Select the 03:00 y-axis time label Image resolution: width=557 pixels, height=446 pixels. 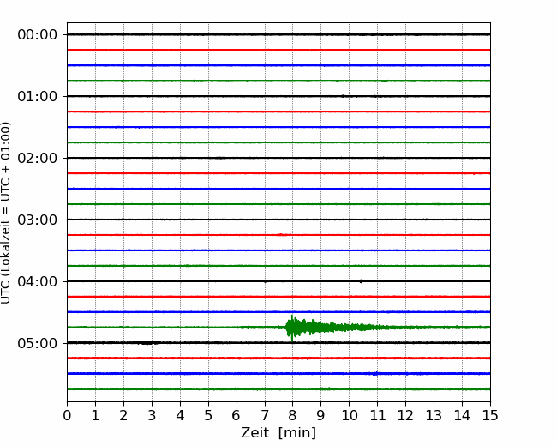tap(38, 220)
